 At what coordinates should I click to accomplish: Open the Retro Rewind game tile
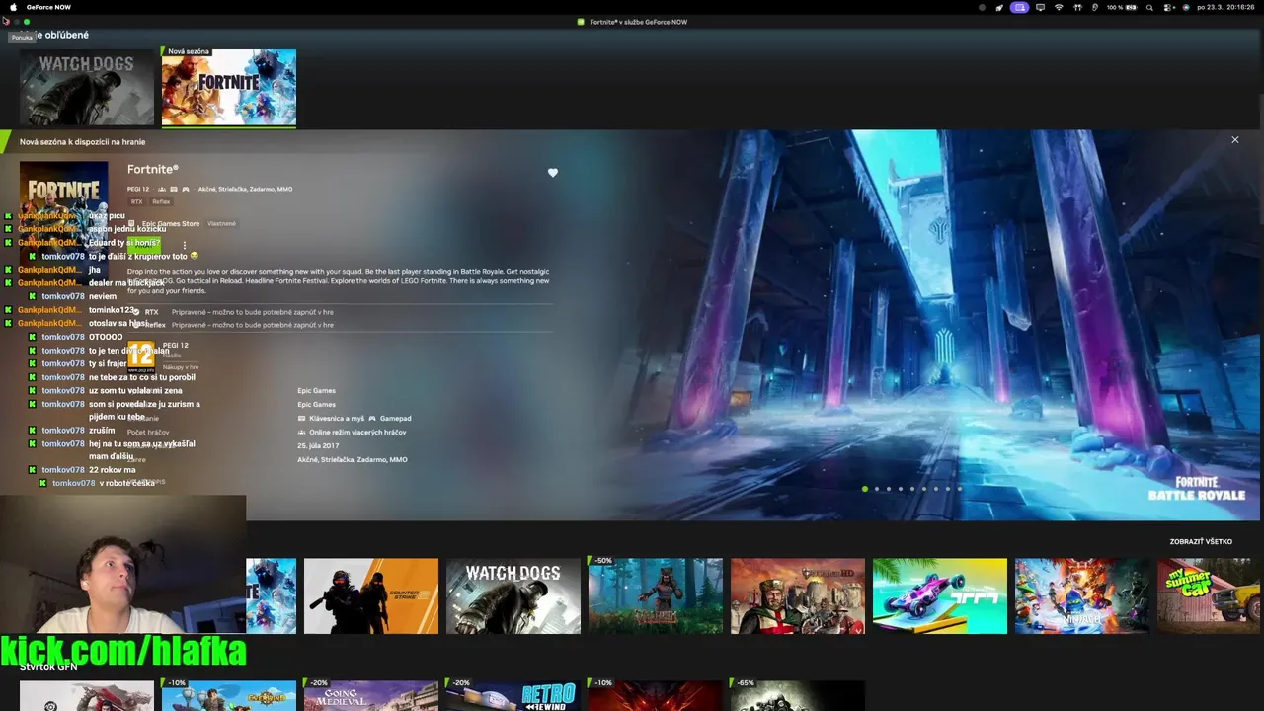[x=513, y=695]
